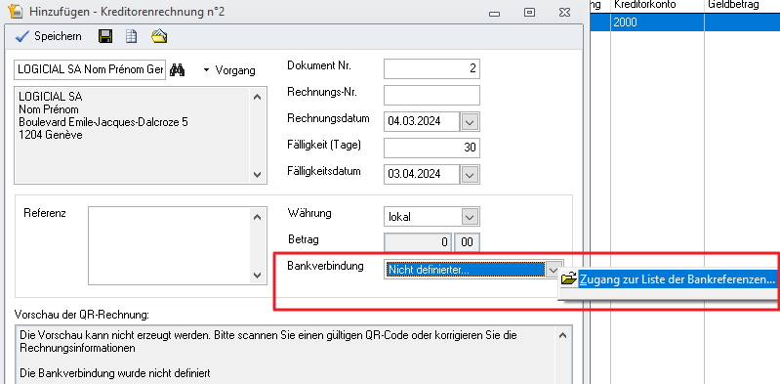Click the window title bar app icon
Viewport: 780px width, 384px height.
pyautogui.click(x=15, y=11)
